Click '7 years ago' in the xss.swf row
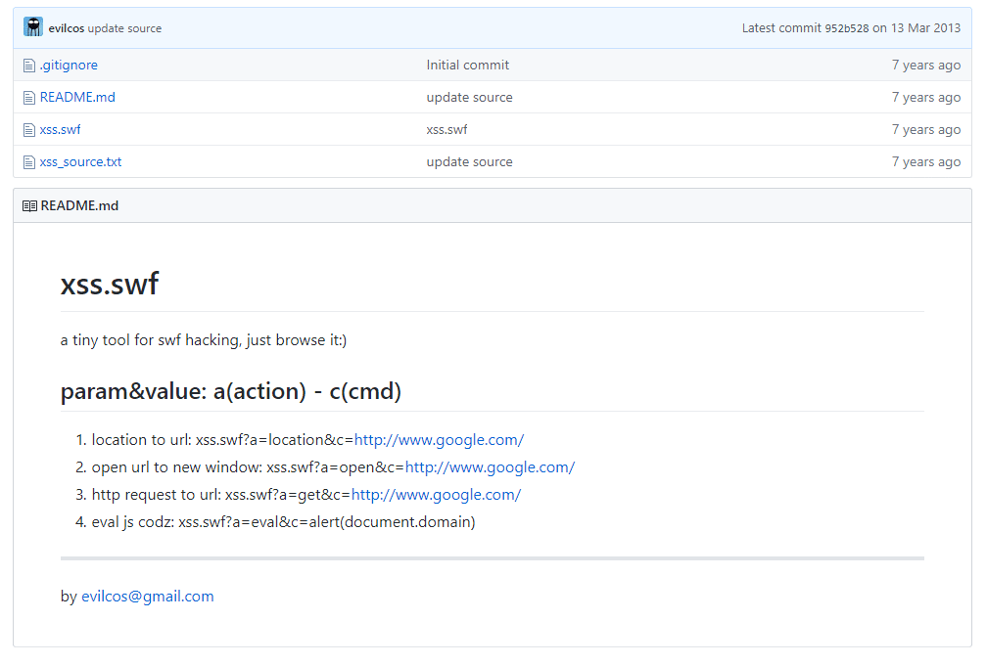This screenshot has width=987, height=665. 926,129
